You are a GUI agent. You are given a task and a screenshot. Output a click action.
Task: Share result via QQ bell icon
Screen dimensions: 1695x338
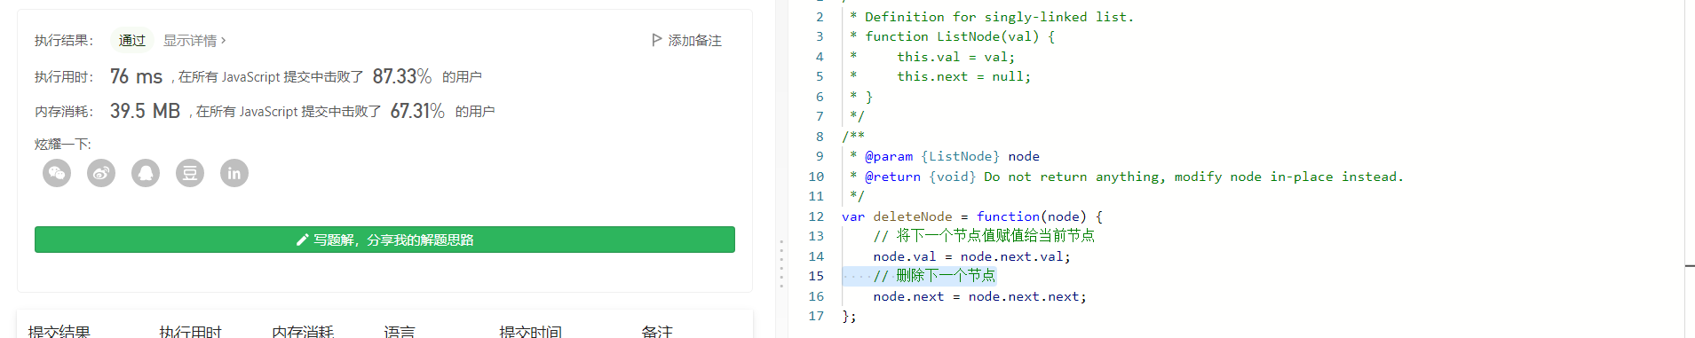coord(146,173)
